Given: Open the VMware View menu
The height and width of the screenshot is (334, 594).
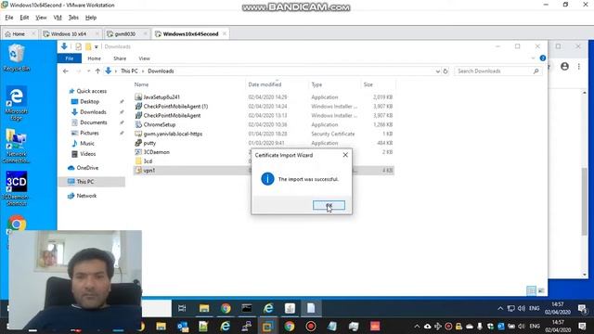Looking at the screenshot, I should 41,18.
